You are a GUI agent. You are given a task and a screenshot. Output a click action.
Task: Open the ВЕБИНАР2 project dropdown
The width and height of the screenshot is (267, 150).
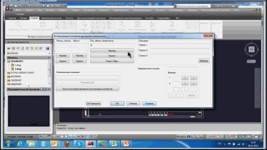click(49, 53)
